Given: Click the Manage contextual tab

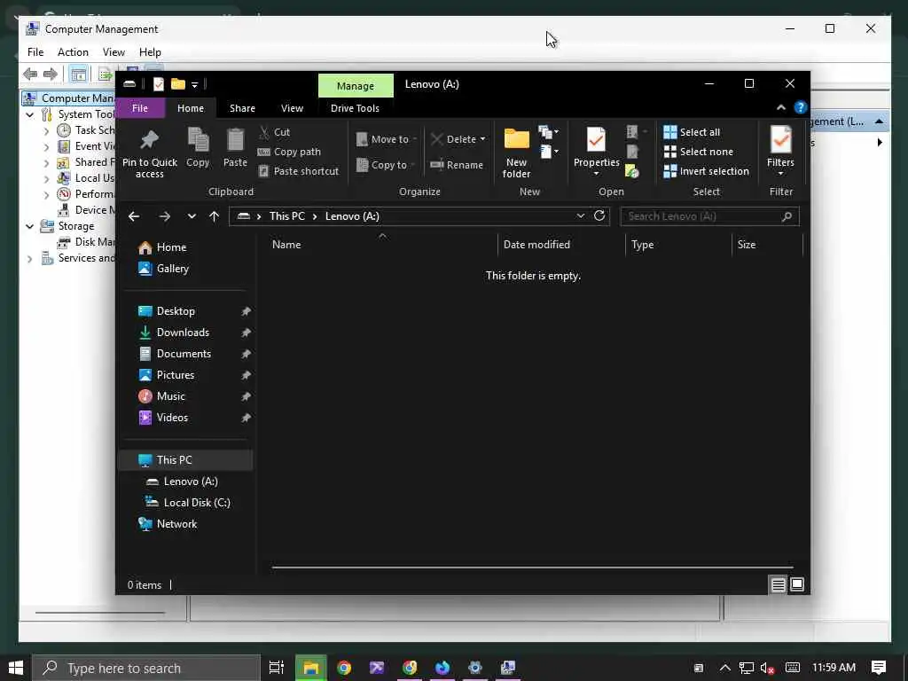Looking at the screenshot, I should point(356,86).
